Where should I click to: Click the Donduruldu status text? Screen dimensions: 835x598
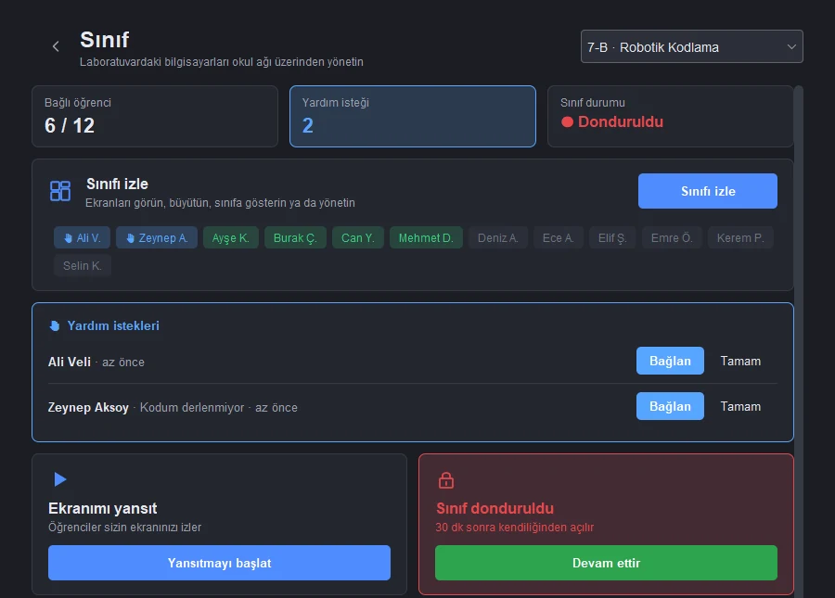pyautogui.click(x=621, y=121)
